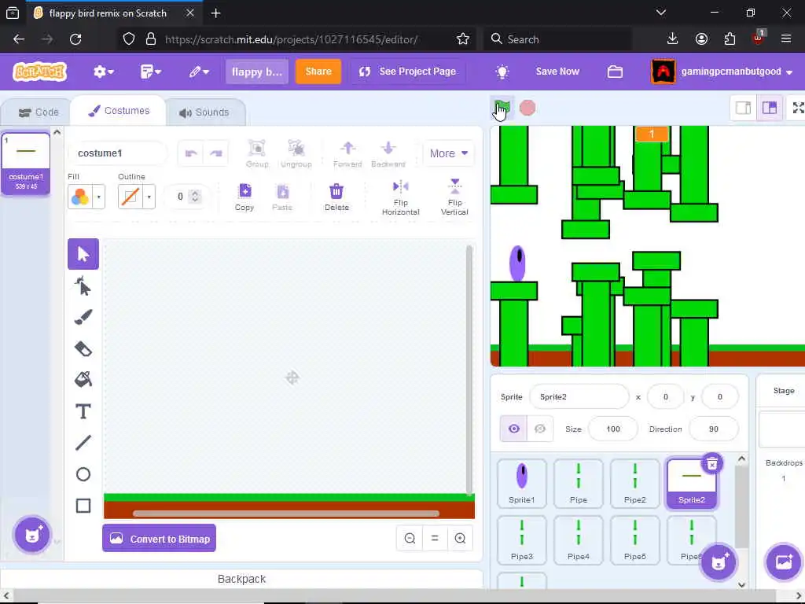Click the Sprite2 name field
This screenshot has height=604, width=805.
tap(579, 396)
